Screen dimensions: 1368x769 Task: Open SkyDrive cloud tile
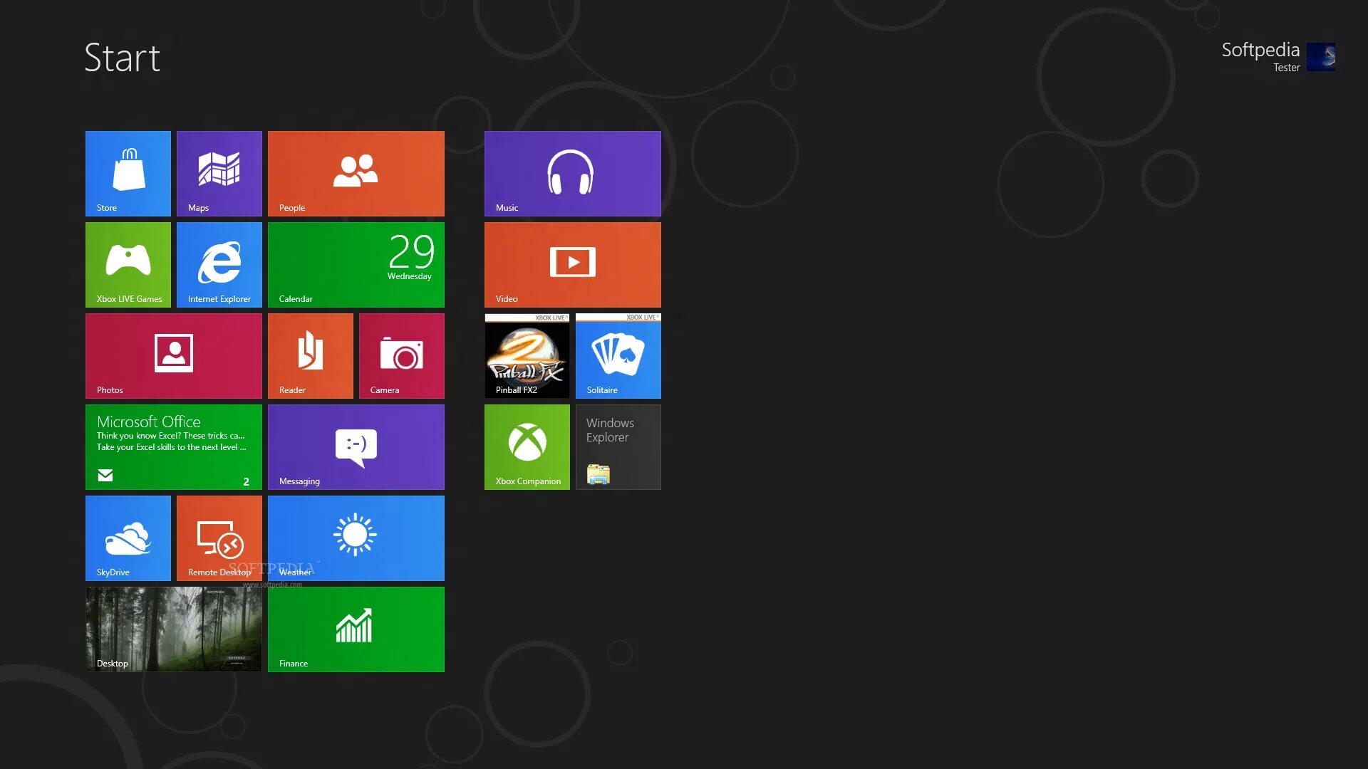pos(128,538)
